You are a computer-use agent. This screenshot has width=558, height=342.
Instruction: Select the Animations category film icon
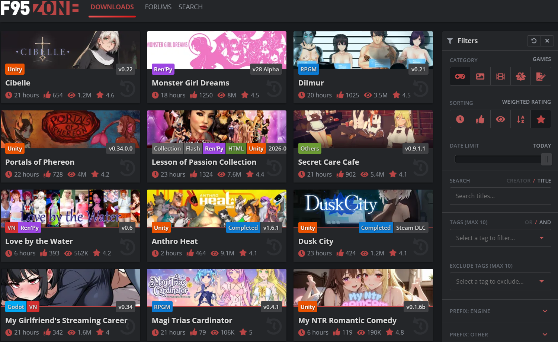click(x=500, y=76)
